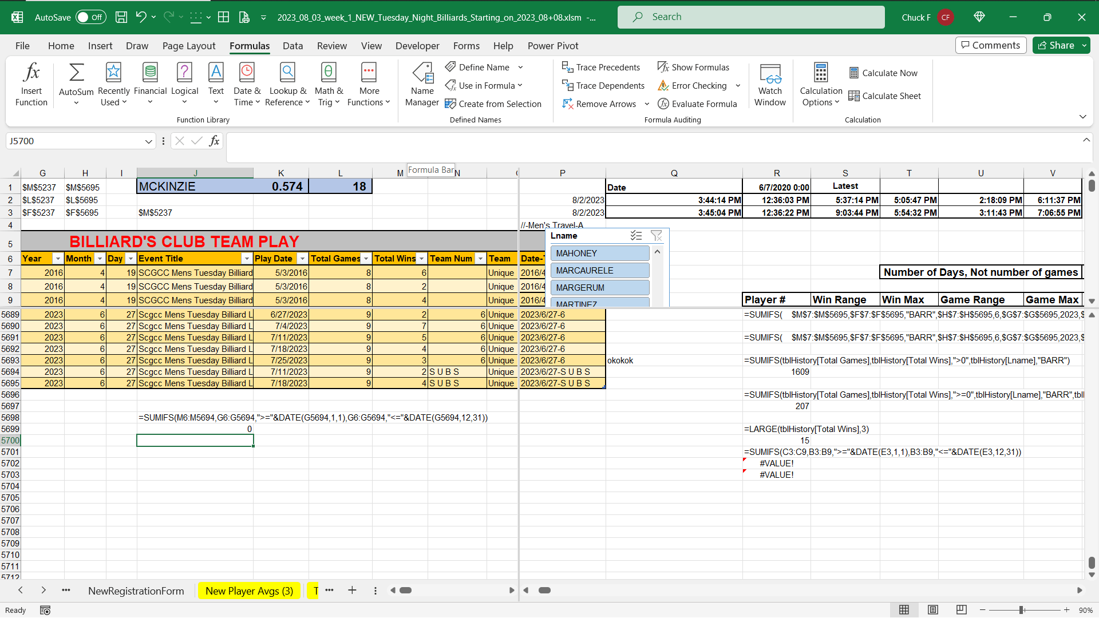Open Financial functions menu
1099x618 pixels.
point(150,85)
